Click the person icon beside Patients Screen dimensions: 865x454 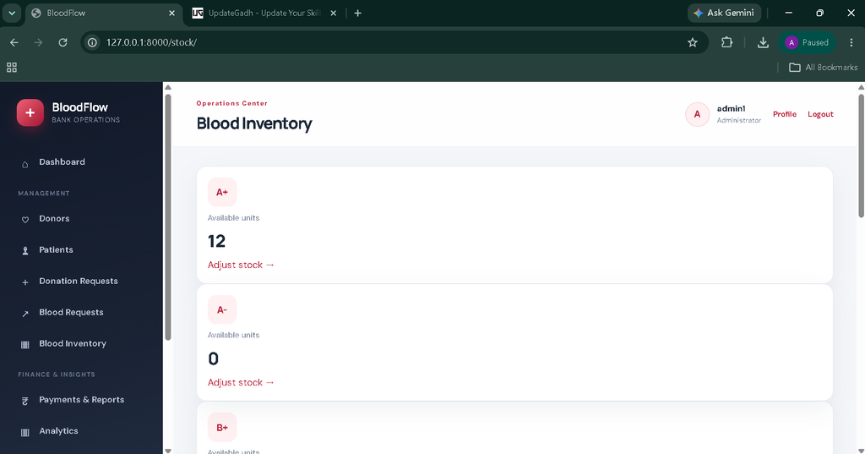click(x=24, y=251)
